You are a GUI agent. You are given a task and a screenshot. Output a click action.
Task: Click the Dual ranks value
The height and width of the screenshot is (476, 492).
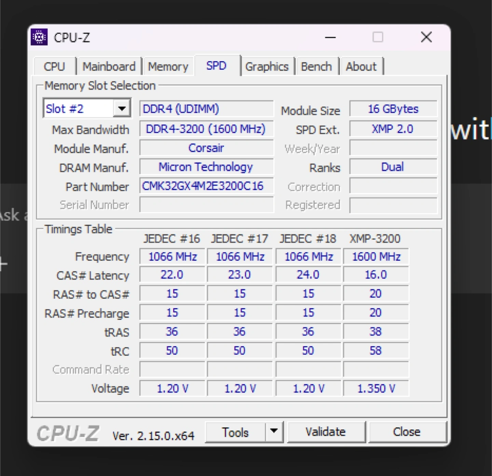tap(393, 167)
